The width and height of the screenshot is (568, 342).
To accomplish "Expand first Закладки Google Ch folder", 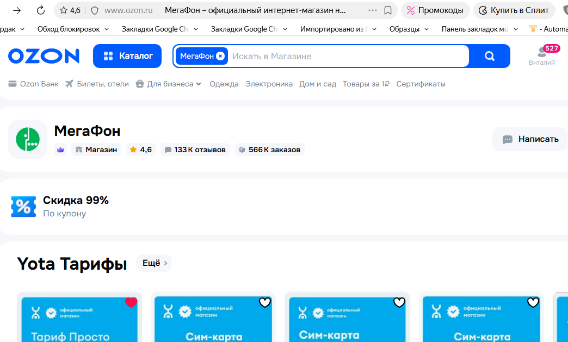I will [x=160, y=29].
